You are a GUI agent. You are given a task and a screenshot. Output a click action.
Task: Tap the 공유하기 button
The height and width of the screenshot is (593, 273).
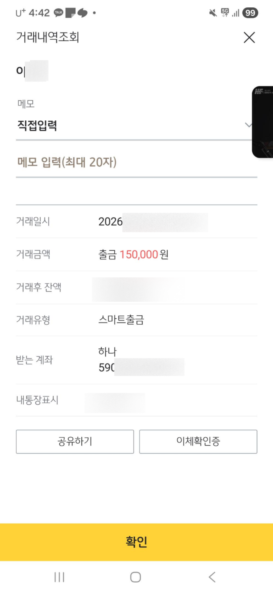pos(75,441)
